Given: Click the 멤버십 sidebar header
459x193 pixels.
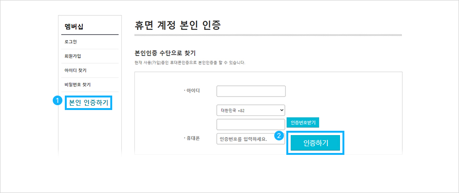Looking at the screenshot, I should tap(74, 27).
